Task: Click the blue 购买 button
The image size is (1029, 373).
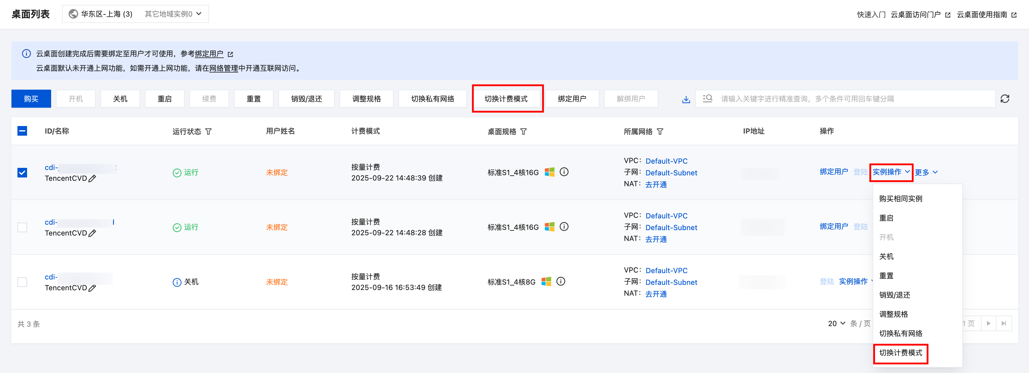Action: tap(31, 99)
